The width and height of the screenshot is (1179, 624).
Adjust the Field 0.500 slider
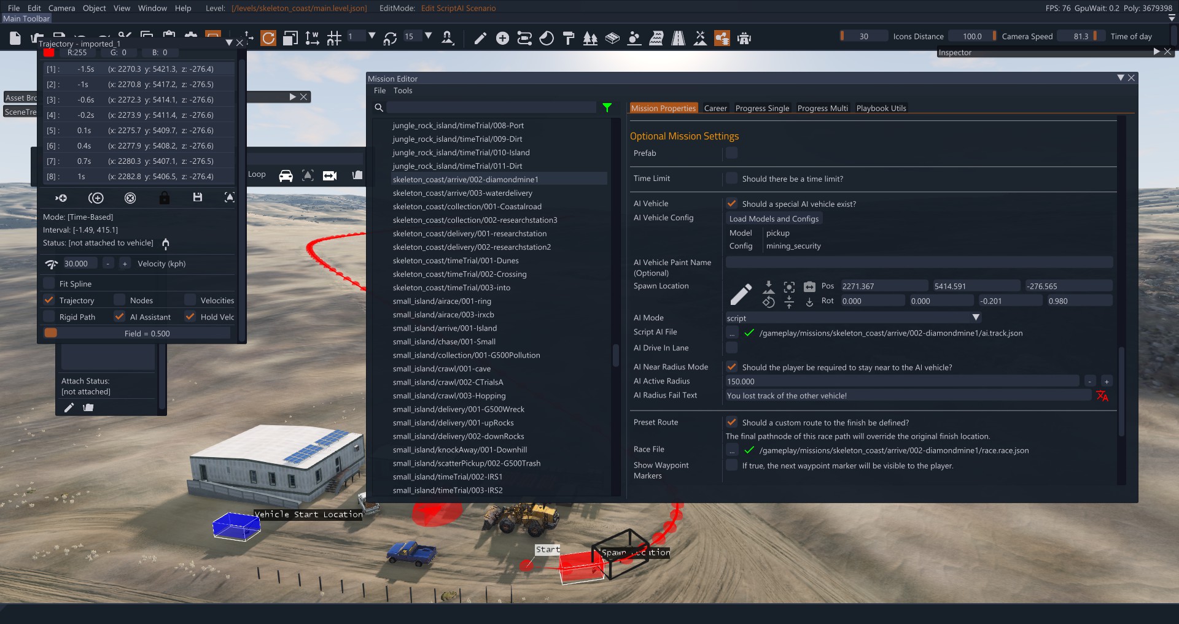(137, 333)
